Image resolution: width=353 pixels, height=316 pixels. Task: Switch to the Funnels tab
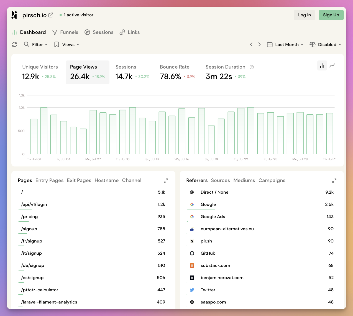pos(69,32)
